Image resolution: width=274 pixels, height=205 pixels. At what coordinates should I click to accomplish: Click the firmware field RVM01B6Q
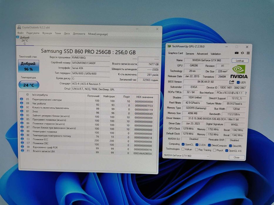tap(90, 58)
